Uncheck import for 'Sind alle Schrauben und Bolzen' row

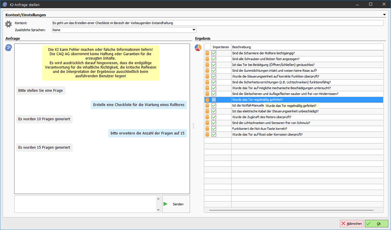click(214, 59)
